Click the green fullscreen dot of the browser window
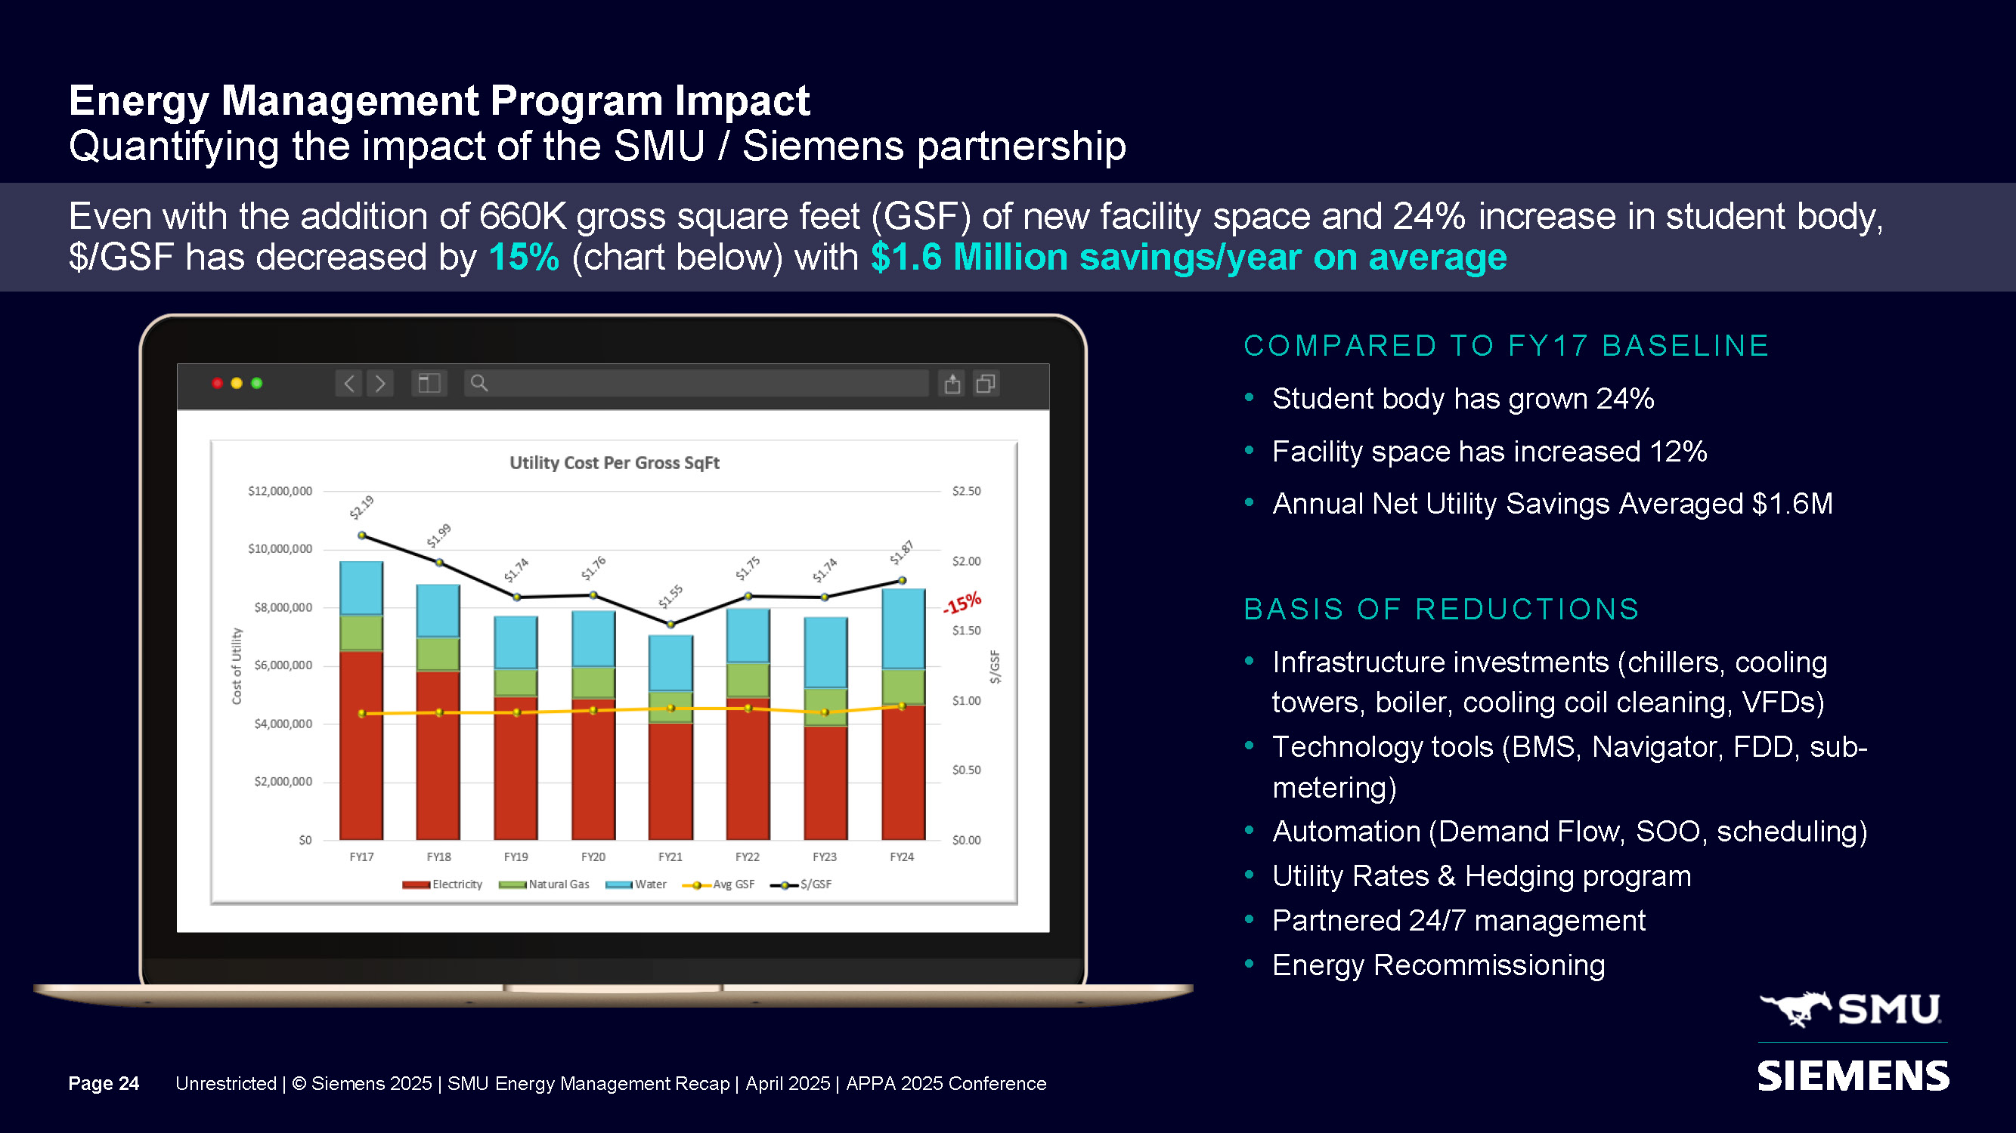The width and height of the screenshot is (2016, 1133). [256, 383]
